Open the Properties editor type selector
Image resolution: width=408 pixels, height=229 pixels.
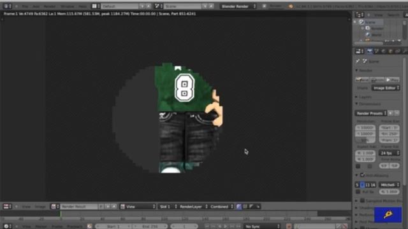click(x=360, y=52)
